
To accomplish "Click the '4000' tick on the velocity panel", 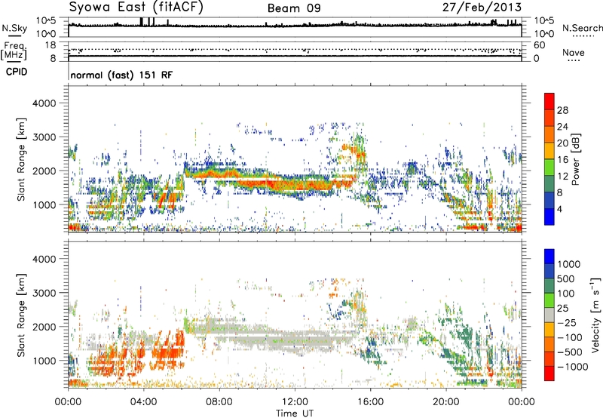I will (44, 259).
